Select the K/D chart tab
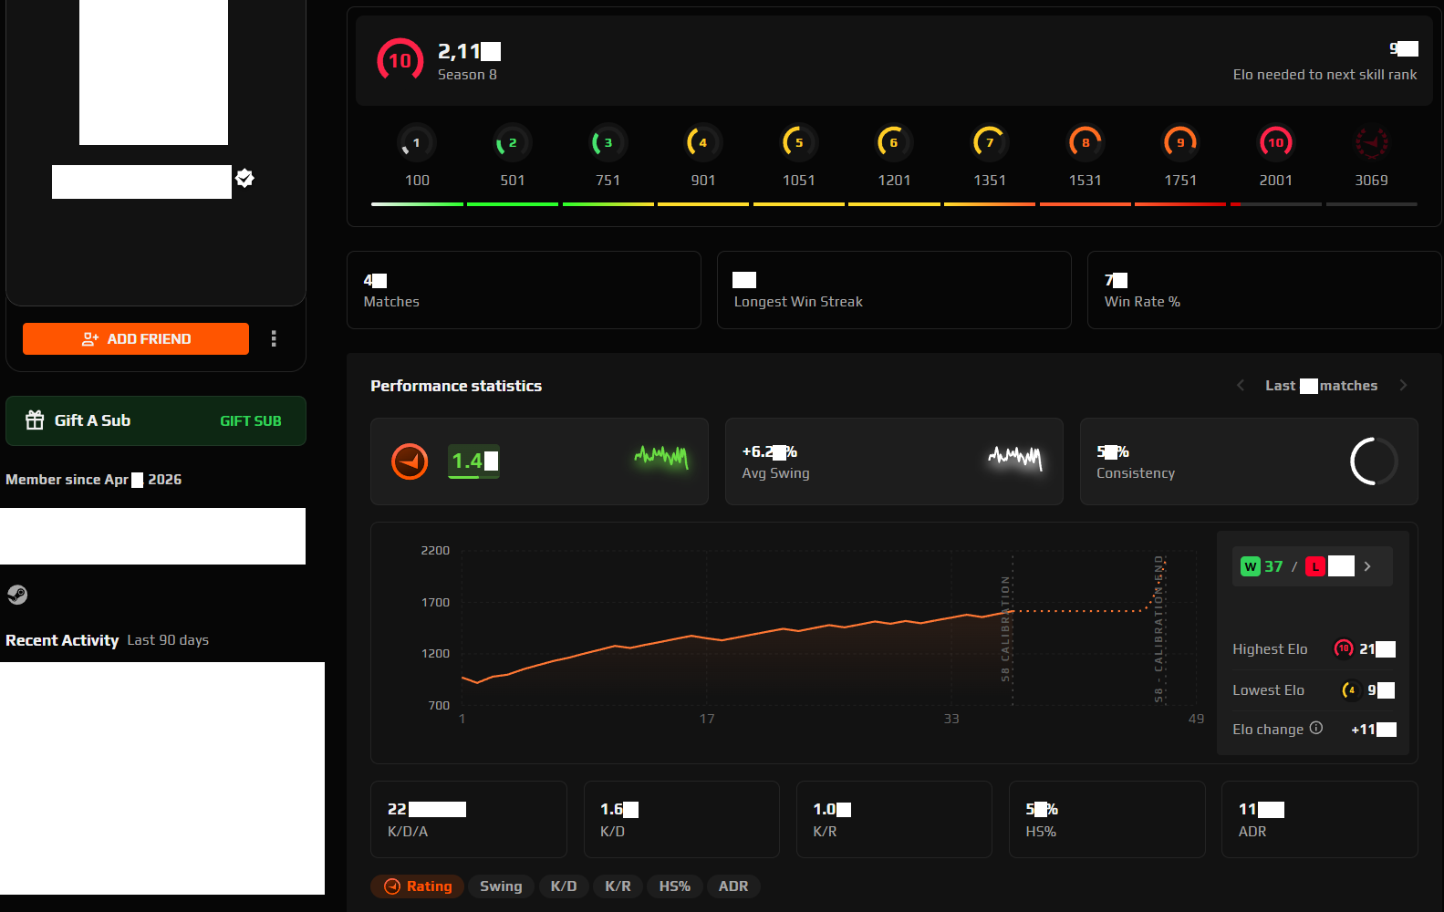This screenshot has height=912, width=1444. click(x=564, y=886)
